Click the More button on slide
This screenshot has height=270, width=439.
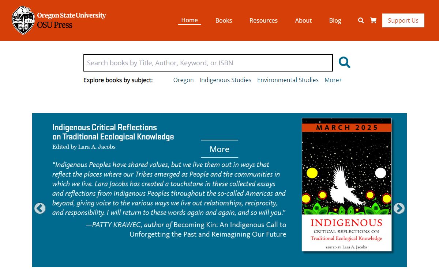(x=219, y=149)
